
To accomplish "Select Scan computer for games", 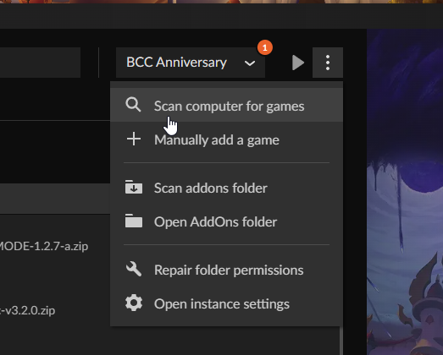I will (227, 105).
